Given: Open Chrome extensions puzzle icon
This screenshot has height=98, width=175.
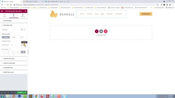Looking at the screenshot, I should (167, 5).
